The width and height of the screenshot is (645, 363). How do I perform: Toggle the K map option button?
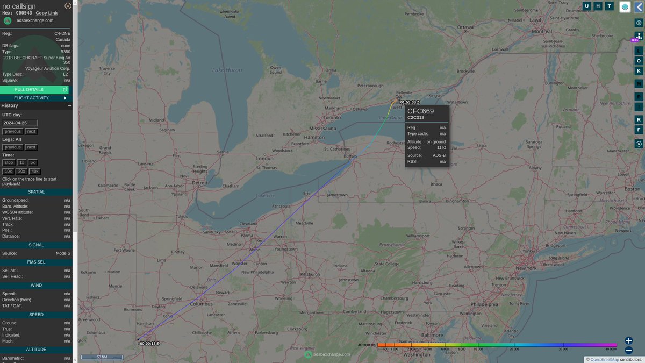(639, 71)
